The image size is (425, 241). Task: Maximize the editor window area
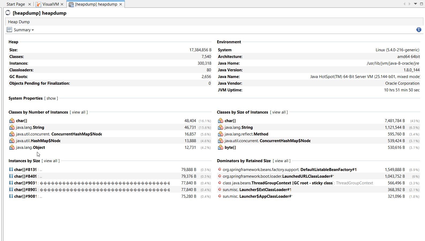click(x=421, y=4)
